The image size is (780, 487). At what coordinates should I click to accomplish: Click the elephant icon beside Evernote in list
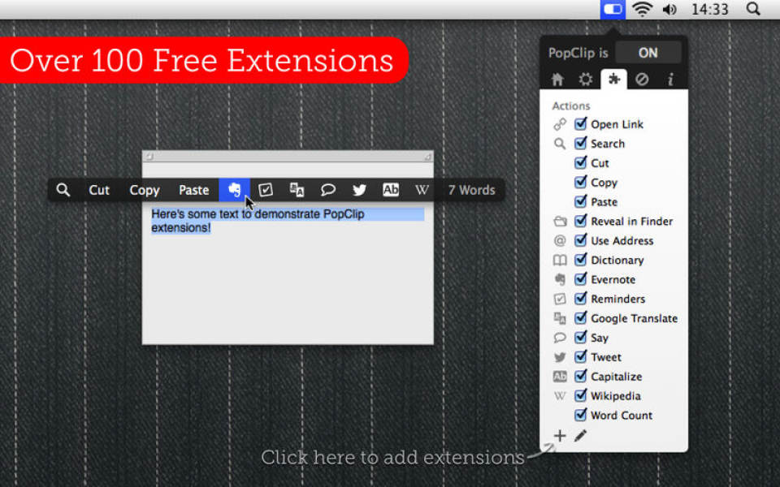tap(560, 279)
